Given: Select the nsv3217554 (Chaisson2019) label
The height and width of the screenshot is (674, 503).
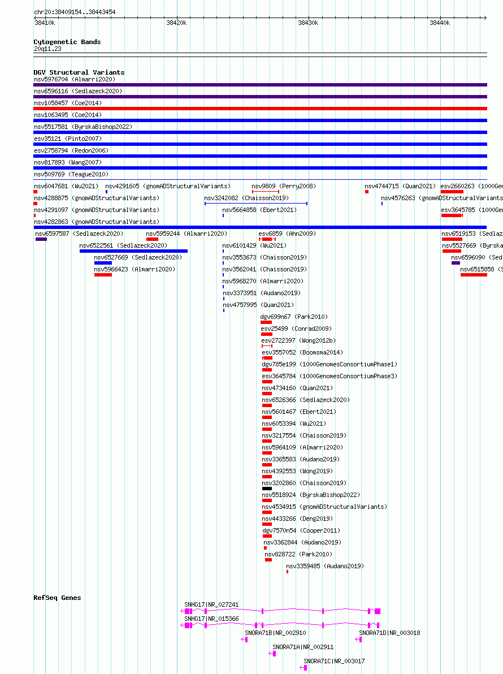Looking at the screenshot, I should (x=304, y=436).
